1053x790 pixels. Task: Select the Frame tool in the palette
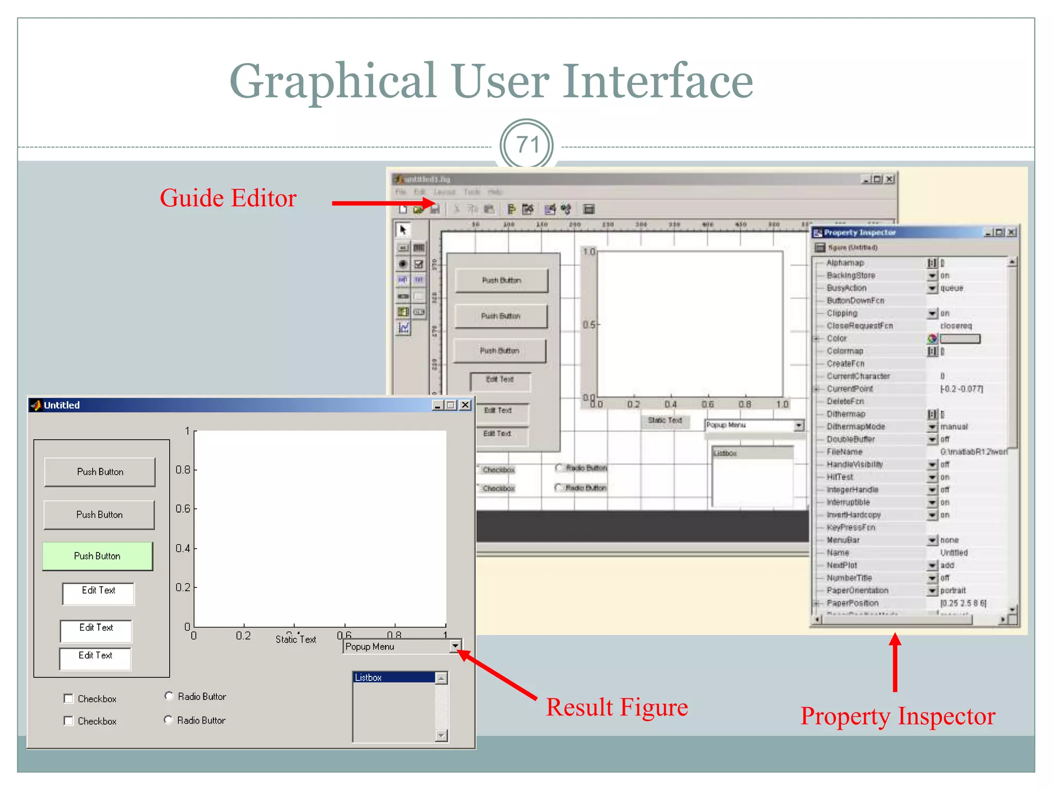click(419, 296)
